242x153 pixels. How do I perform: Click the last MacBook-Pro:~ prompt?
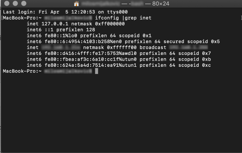[x=22, y=71]
